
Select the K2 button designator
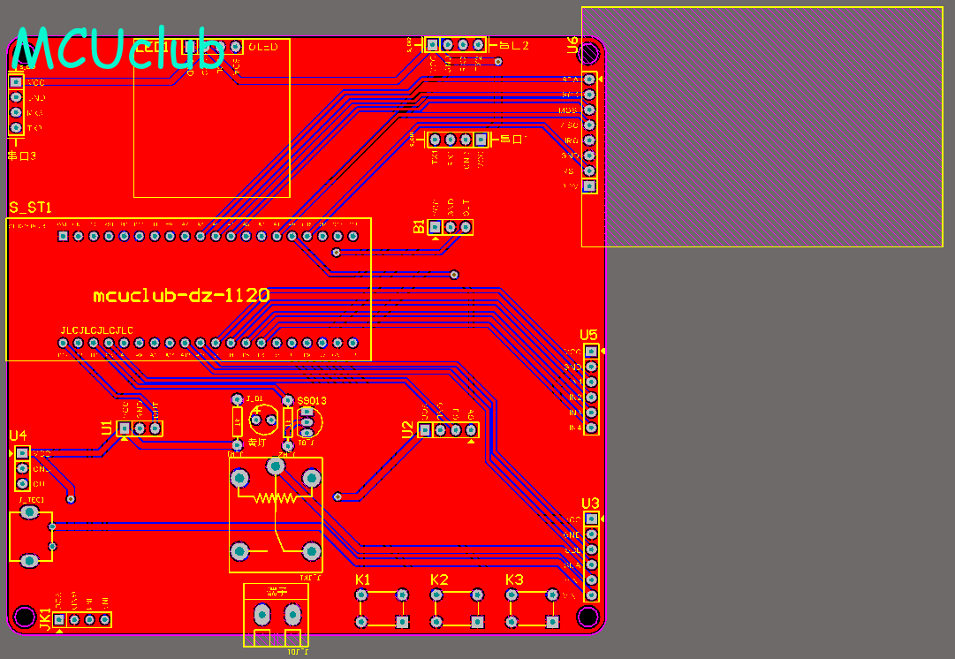point(439,579)
